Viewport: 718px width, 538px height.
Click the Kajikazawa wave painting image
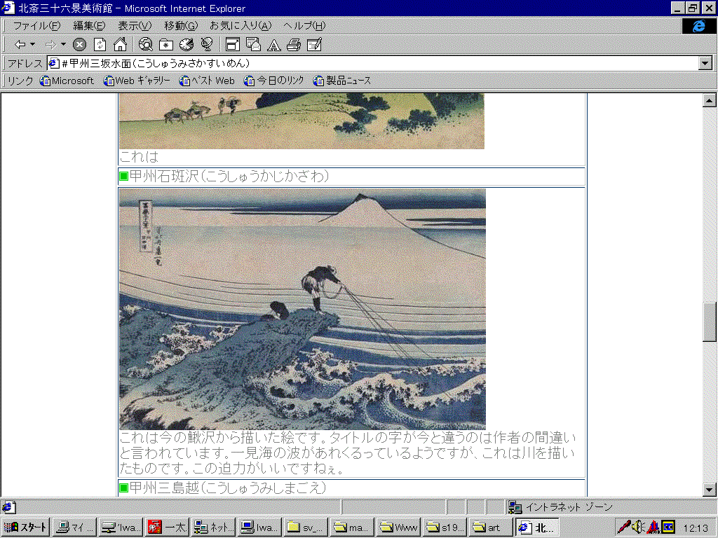[302, 309]
